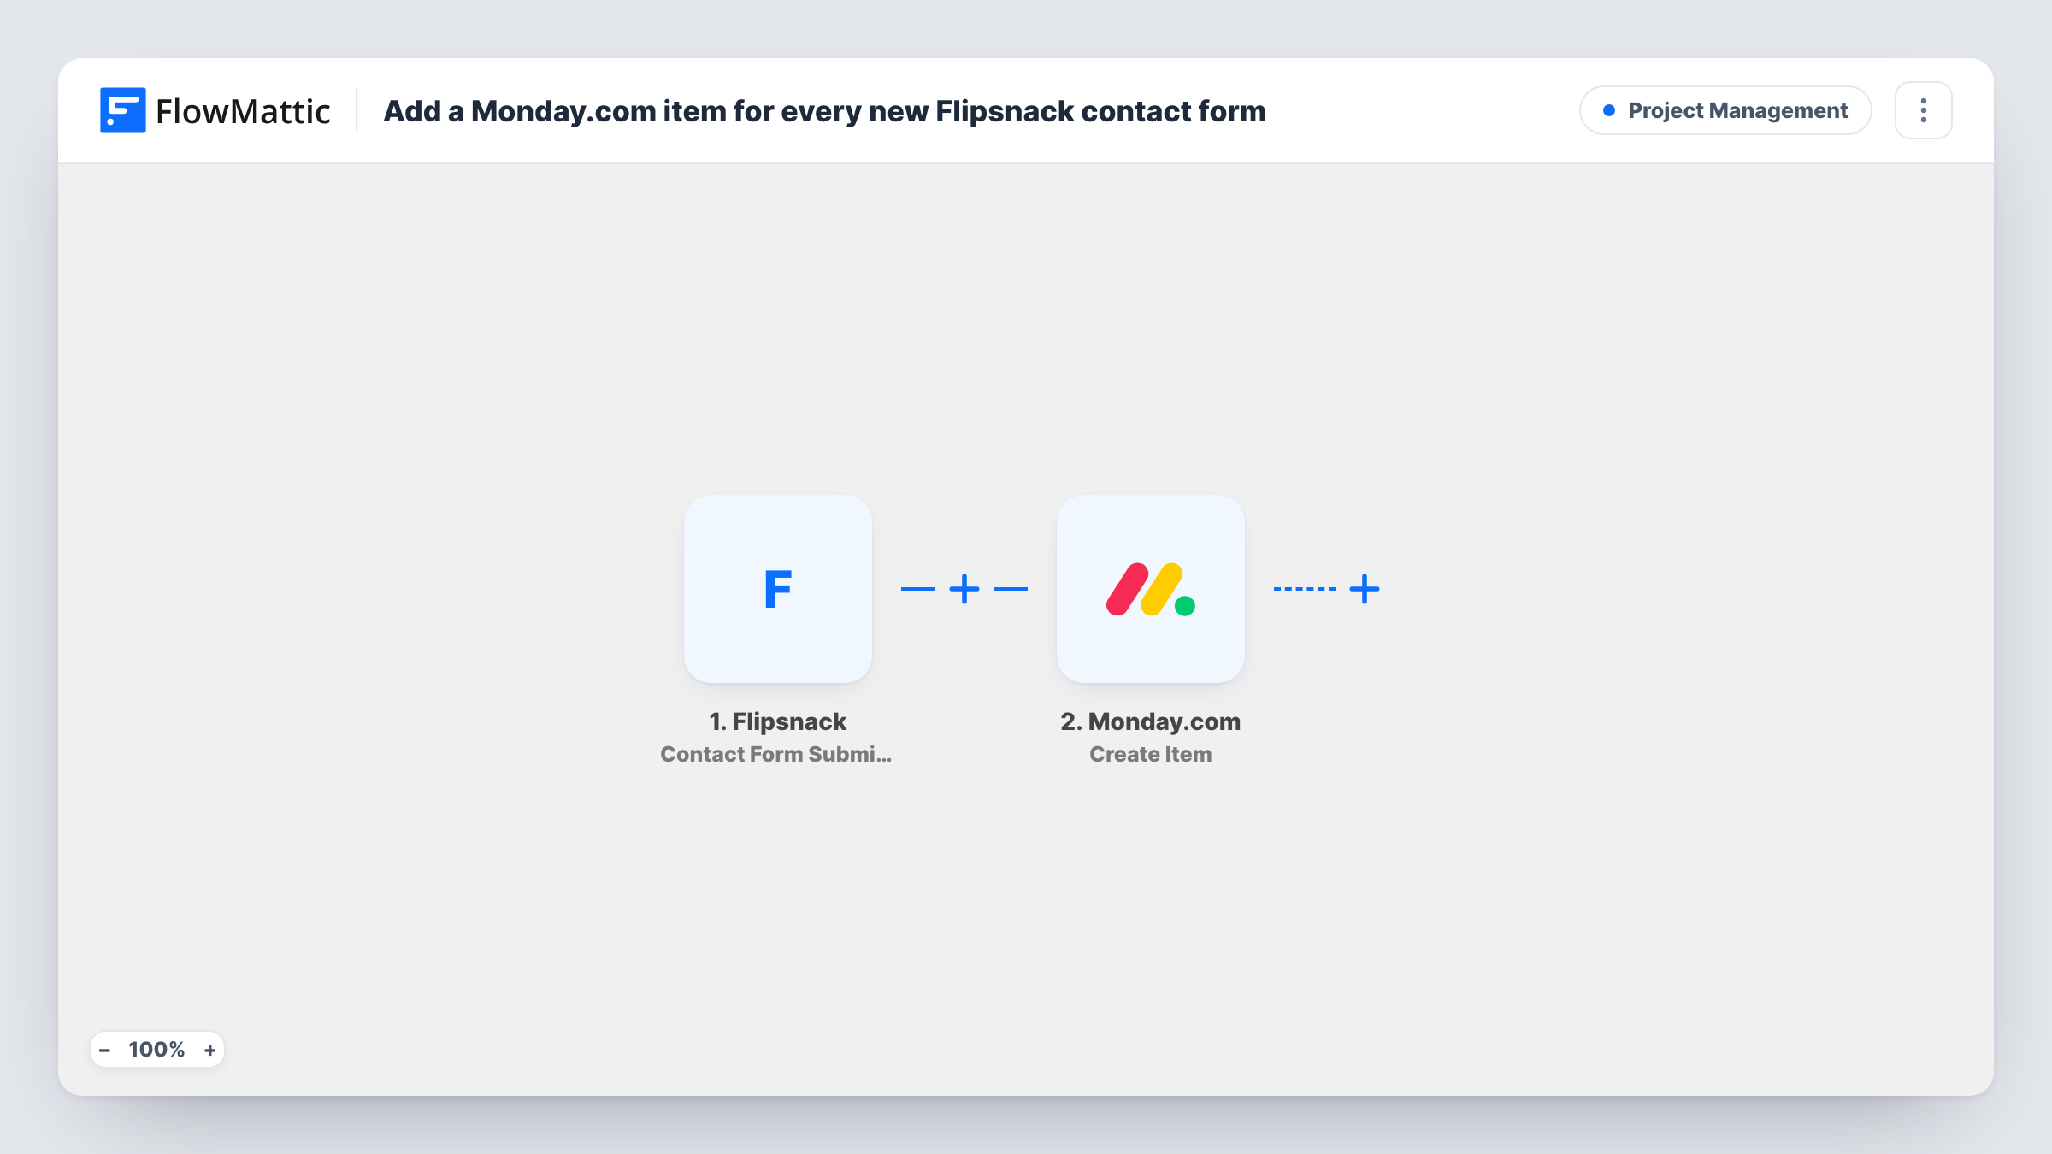The height and width of the screenshot is (1154, 2052).
Task: Zoom in with the plus button
Action: point(209,1050)
